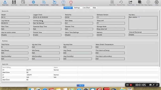Click the Memory field showing 32,000
This screenshot has height=90, width=161.
[111, 35]
